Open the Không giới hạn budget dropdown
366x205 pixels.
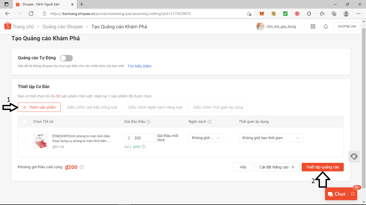(206, 138)
